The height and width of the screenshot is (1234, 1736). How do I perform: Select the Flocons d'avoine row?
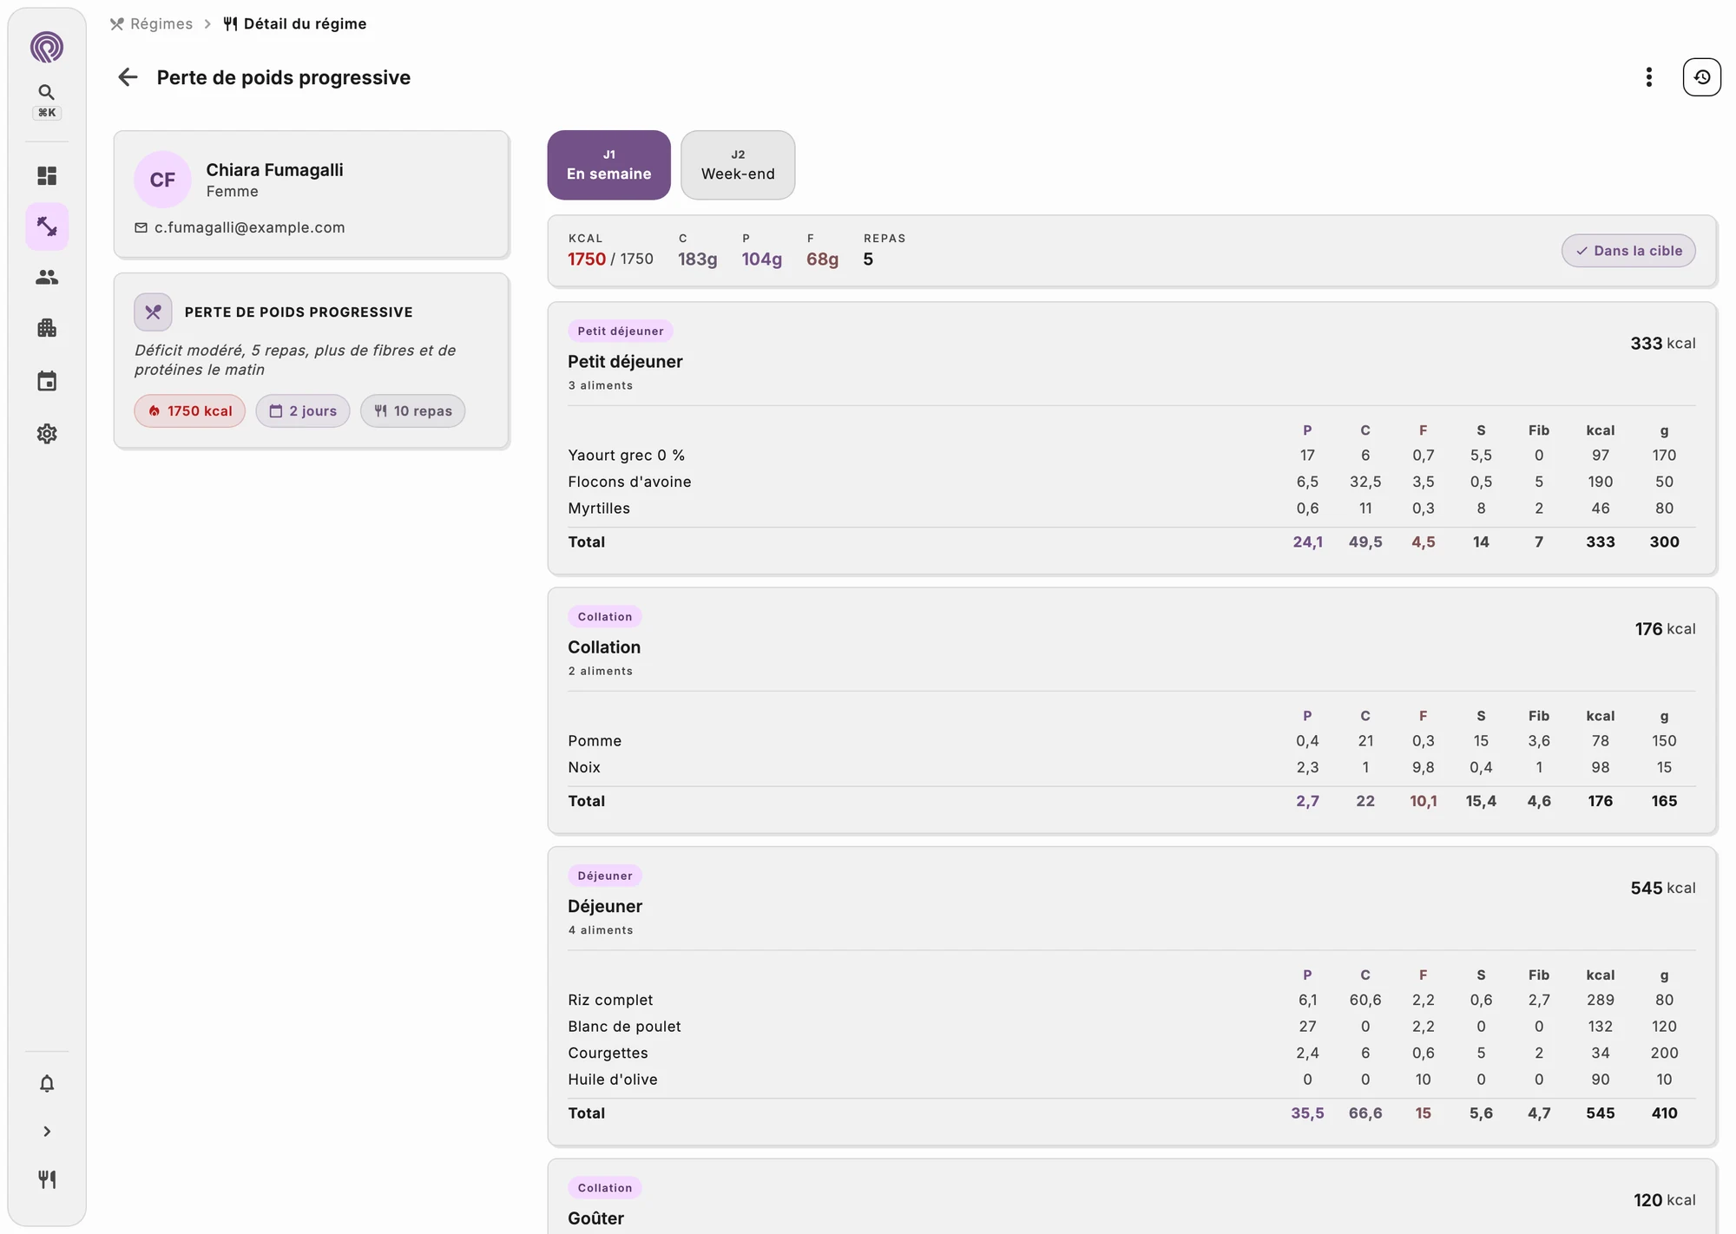(x=1132, y=482)
